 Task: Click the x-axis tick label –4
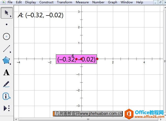(19, 62)
